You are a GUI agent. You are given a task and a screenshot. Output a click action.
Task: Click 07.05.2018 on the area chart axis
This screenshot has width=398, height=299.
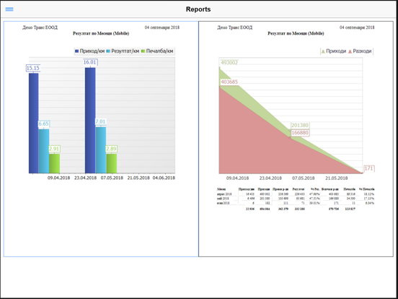(x=304, y=178)
